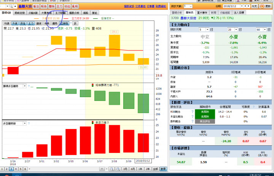Set chart range to 2年
This screenshot has height=176, width=274.
[148, 169]
